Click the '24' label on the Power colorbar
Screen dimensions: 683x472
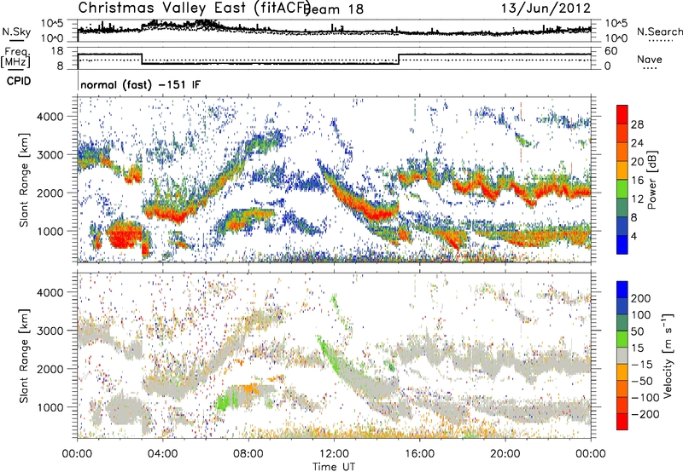tap(637, 143)
